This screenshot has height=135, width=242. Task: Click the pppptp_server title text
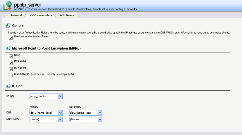[x=27, y=4]
